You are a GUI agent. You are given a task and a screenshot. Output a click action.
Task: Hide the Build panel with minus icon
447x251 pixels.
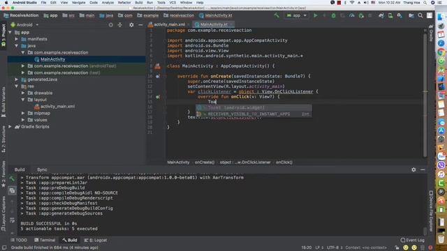click(423, 169)
